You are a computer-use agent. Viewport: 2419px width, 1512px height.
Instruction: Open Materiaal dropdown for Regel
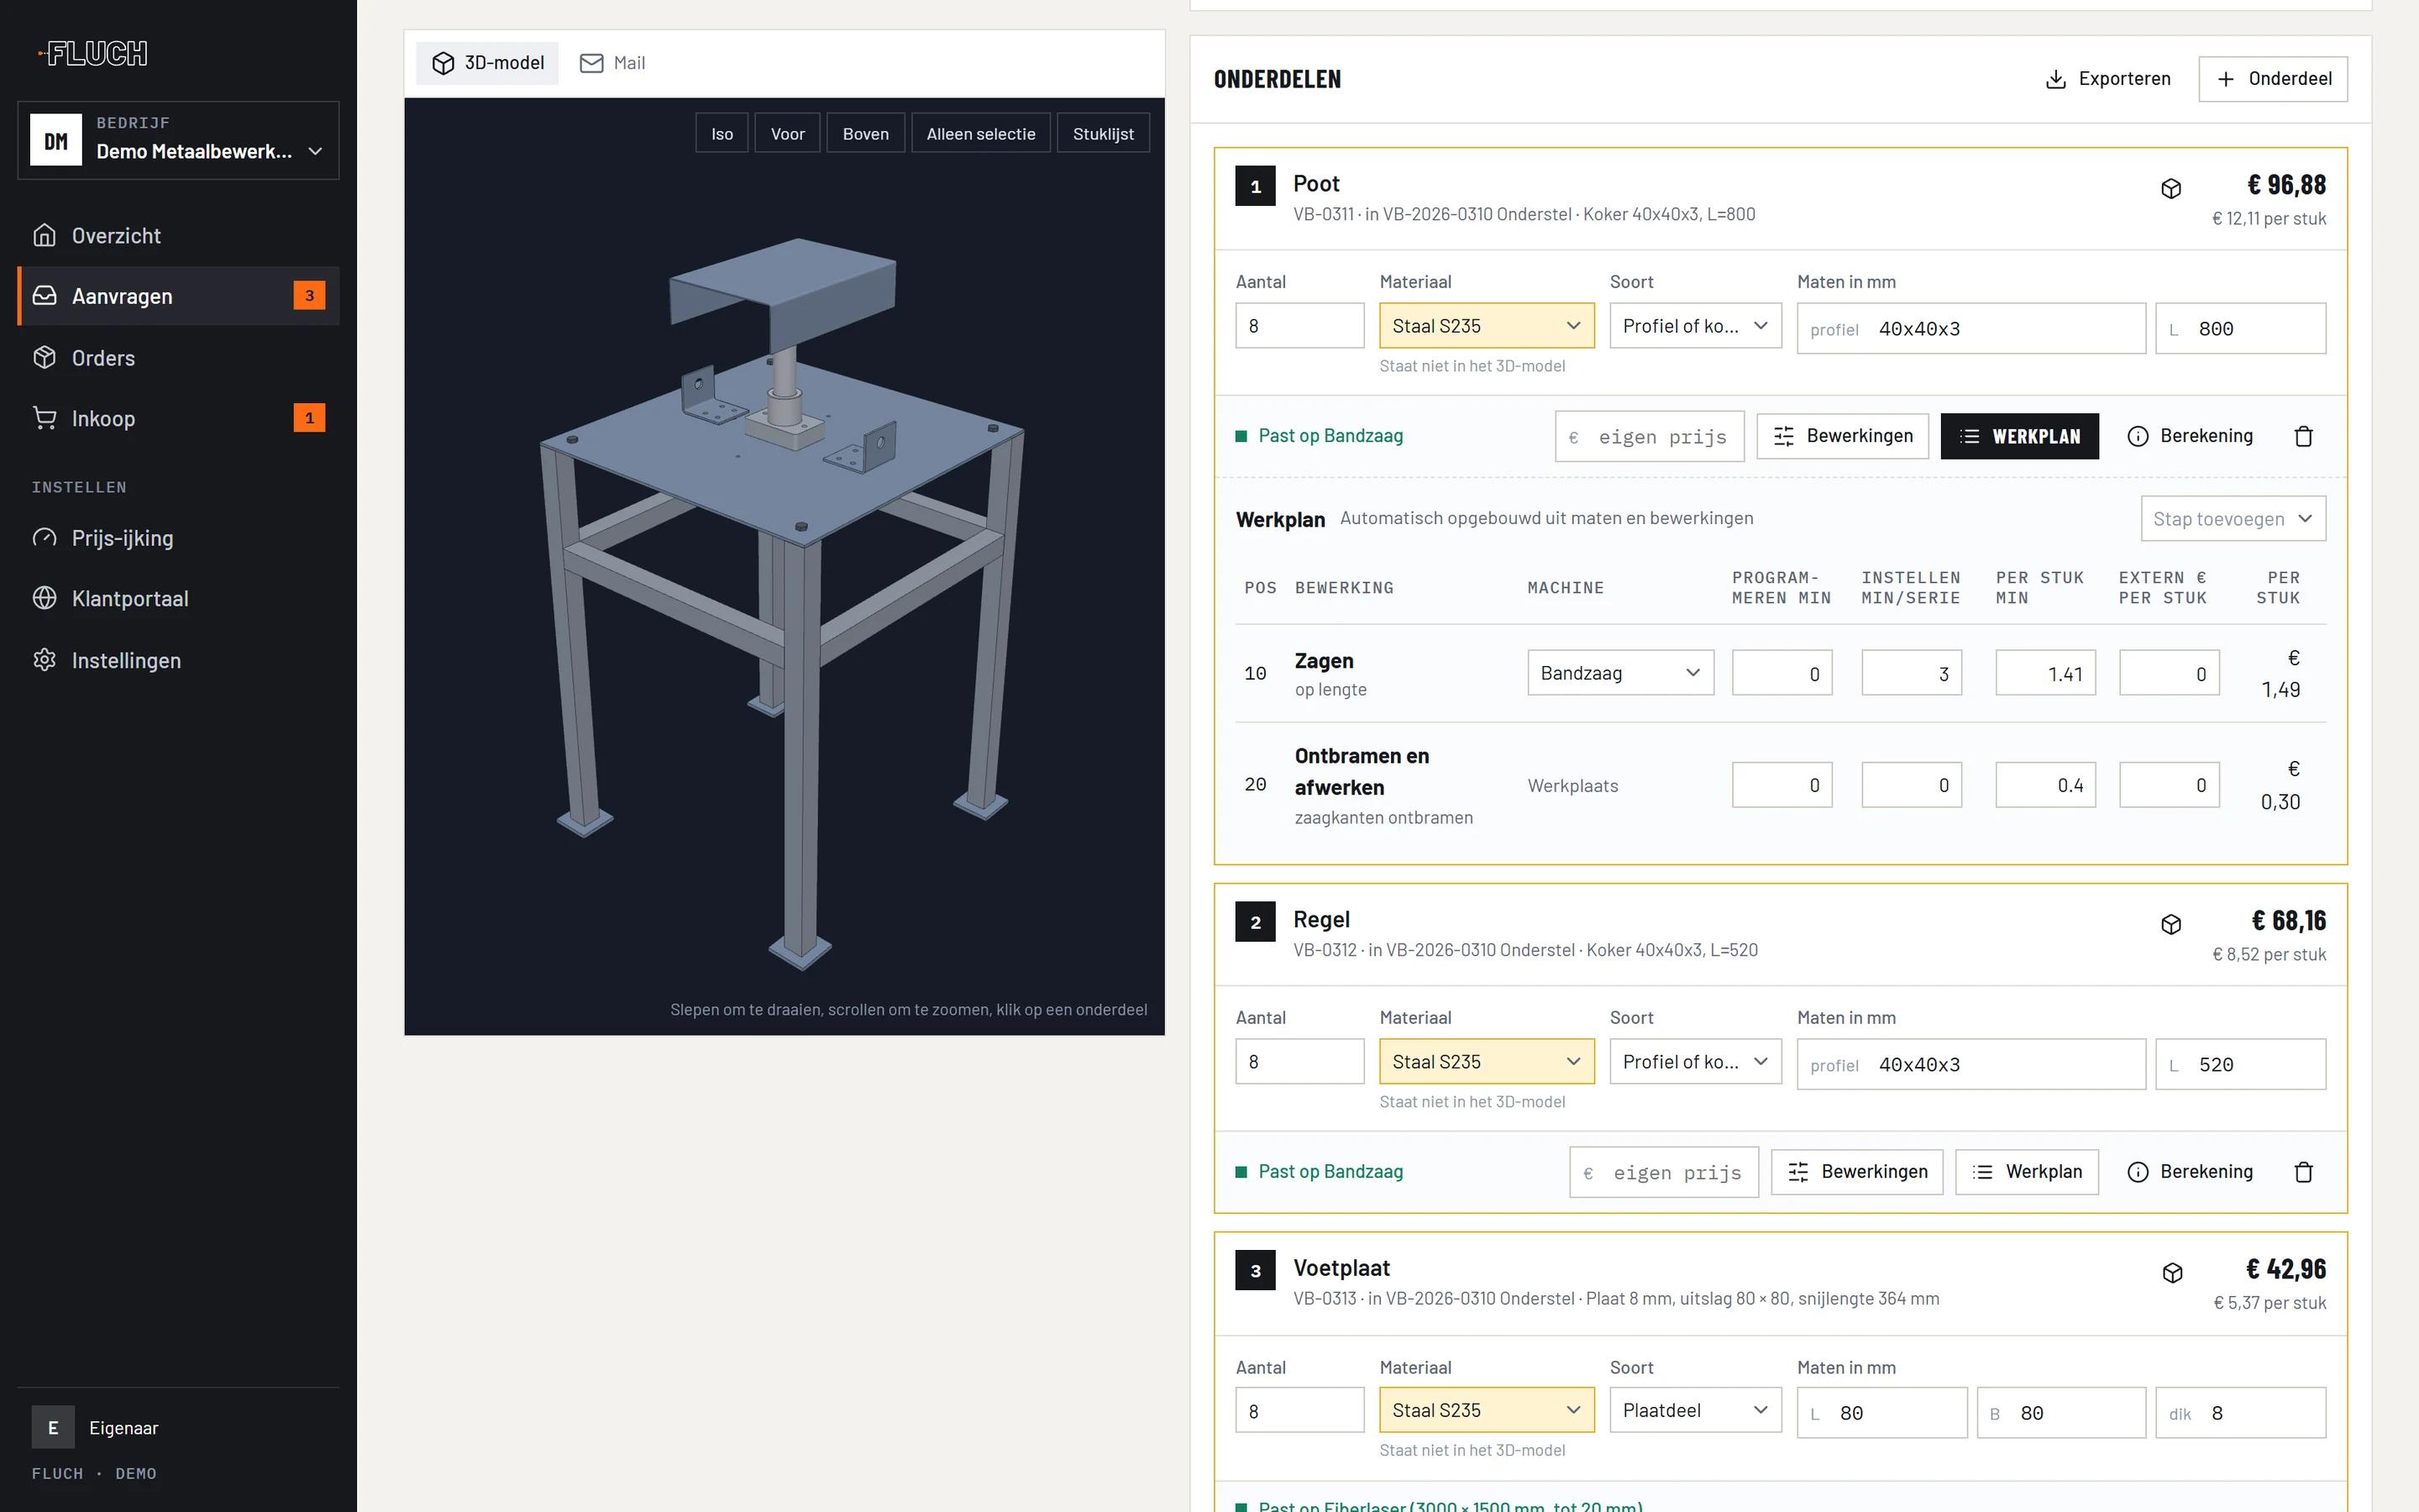pos(1487,1062)
